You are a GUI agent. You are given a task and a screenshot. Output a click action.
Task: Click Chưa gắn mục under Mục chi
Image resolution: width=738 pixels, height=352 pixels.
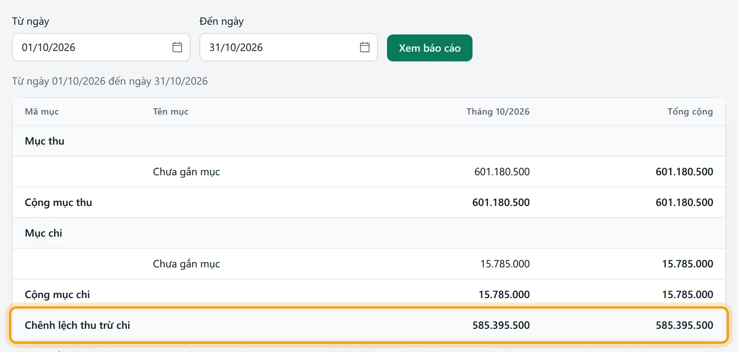pyautogui.click(x=186, y=264)
